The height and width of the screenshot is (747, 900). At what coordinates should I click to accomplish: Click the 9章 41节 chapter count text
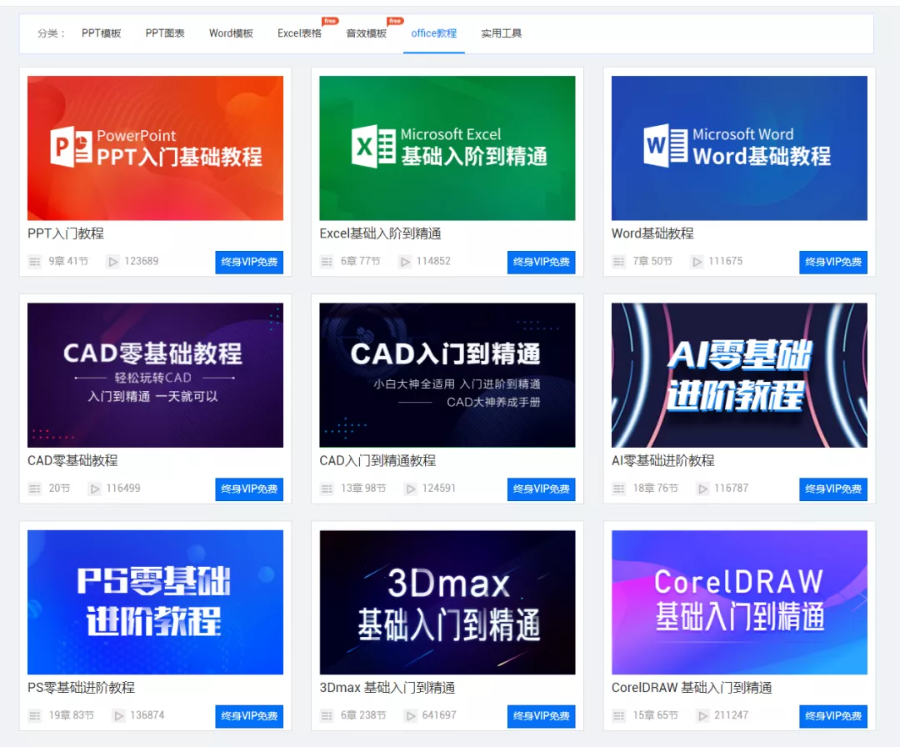click(68, 261)
